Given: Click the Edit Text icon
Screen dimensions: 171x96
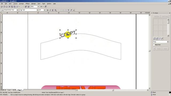Looking at the screenshot, I should [74, 10].
